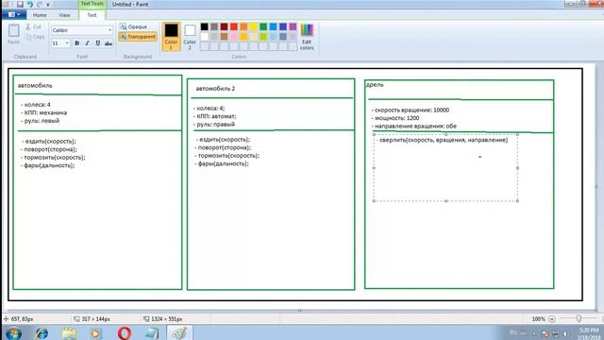Open the Edit colors dialog
Screen dimensions: 604x340
pos(307,37)
